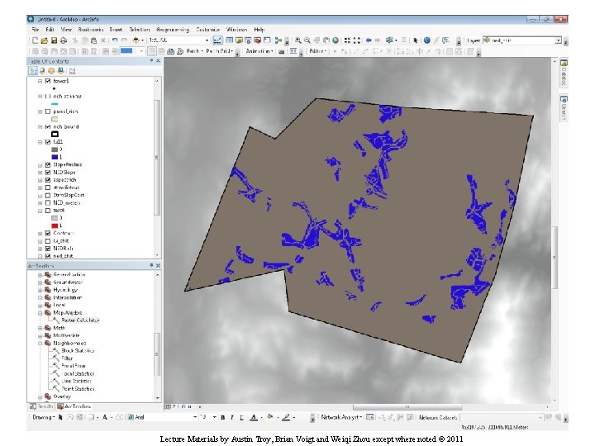This screenshot has height=446, width=595.
Task: Expand the Overlay toolset
Action: click(x=40, y=396)
